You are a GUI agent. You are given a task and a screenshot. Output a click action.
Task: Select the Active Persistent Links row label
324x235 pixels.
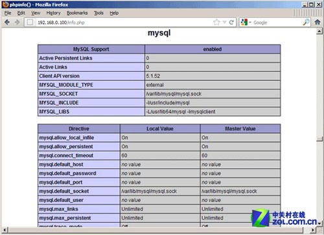pyautogui.click(x=65, y=58)
